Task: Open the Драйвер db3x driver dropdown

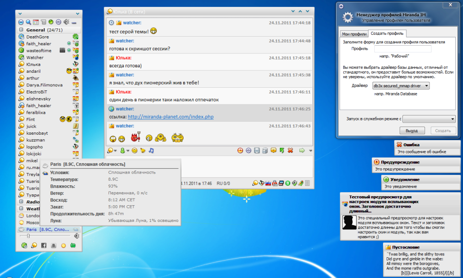Action: (x=401, y=85)
